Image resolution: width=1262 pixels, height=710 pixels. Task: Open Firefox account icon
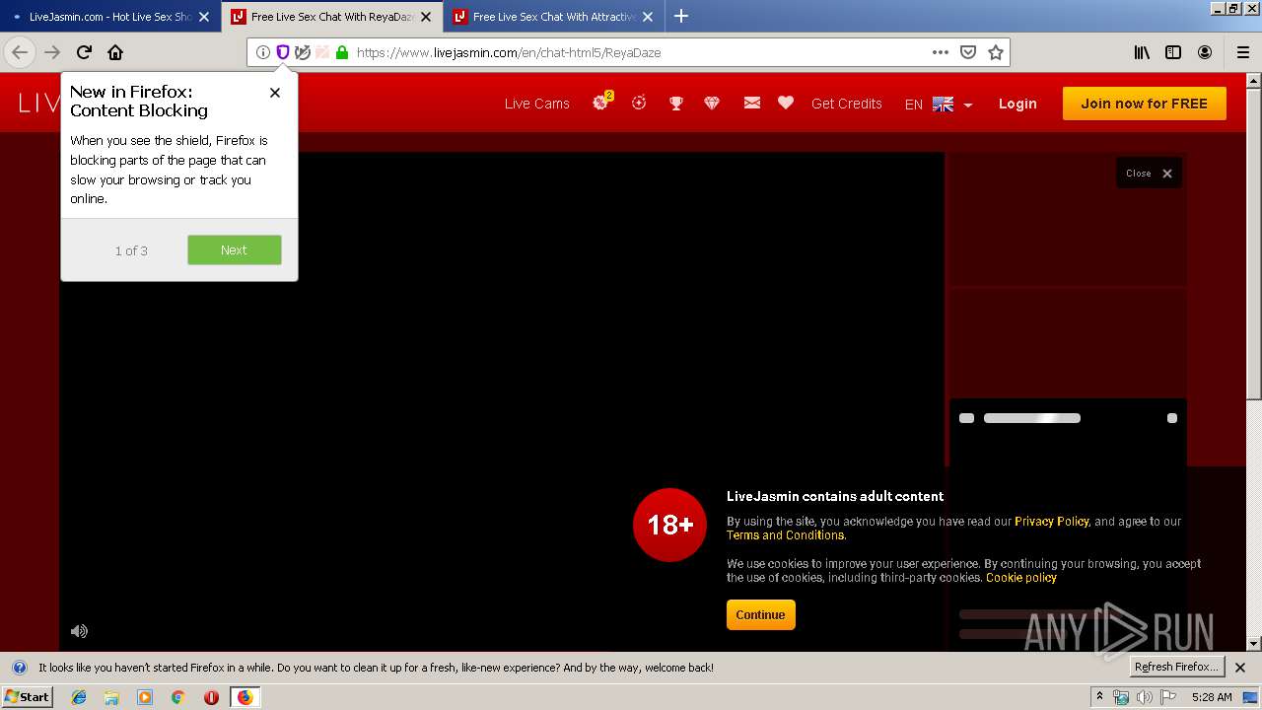point(1205,52)
